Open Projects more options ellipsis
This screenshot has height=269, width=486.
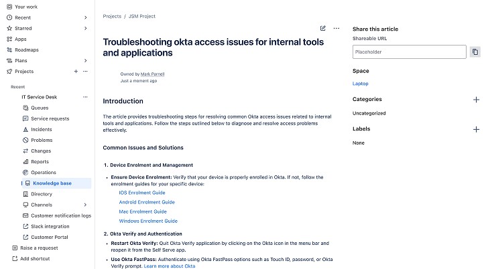85,71
